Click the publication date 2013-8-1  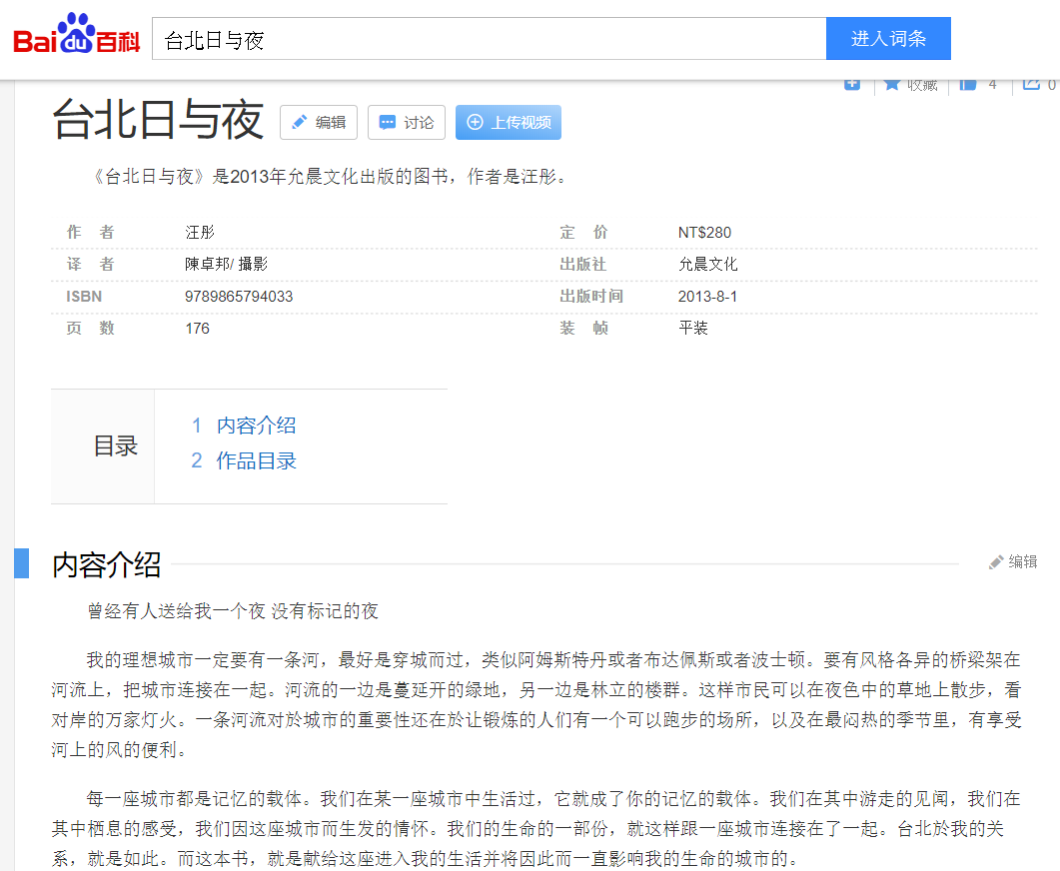[x=707, y=297]
